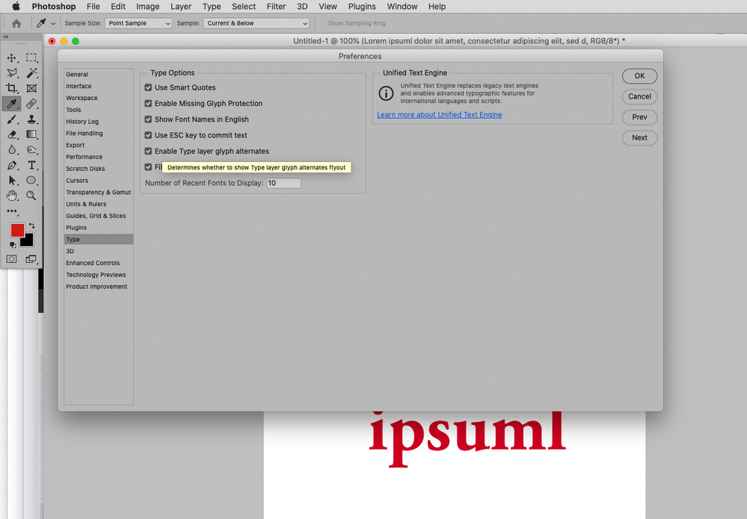Select the Hand tool
The height and width of the screenshot is (519, 747).
pyautogui.click(x=11, y=196)
